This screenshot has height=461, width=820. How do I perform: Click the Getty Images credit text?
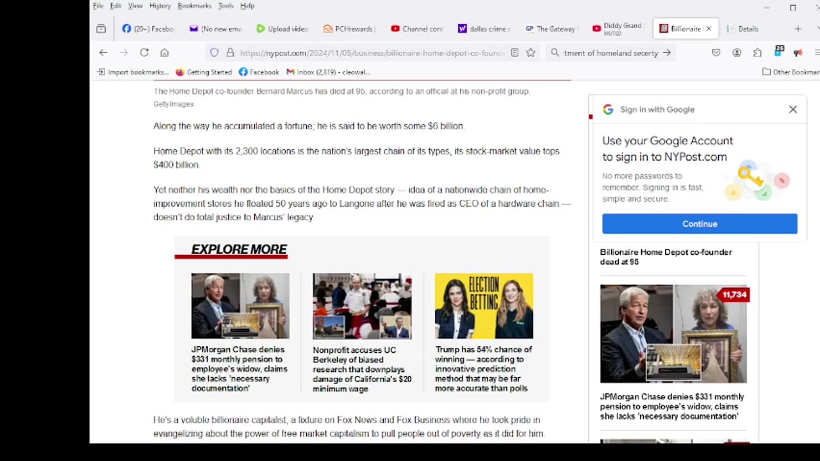(173, 104)
